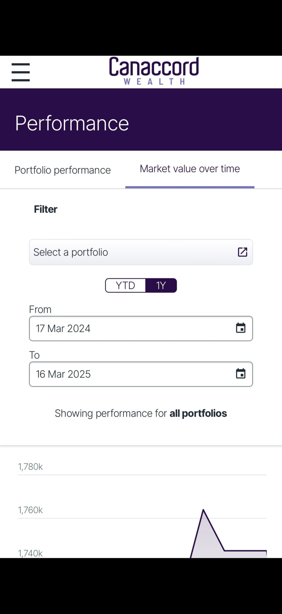Select the 1Y range option

[x=161, y=285]
